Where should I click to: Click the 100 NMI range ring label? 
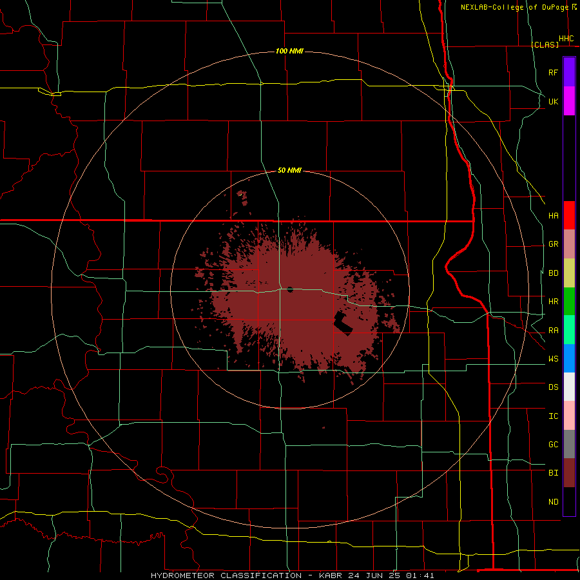tap(289, 51)
